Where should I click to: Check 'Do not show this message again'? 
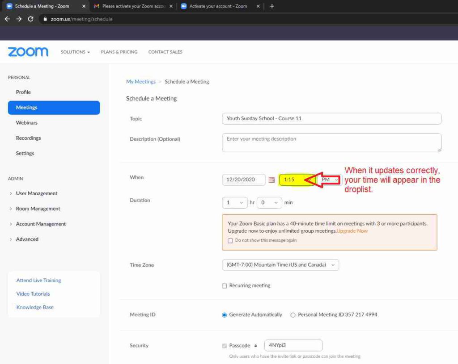[230, 240]
